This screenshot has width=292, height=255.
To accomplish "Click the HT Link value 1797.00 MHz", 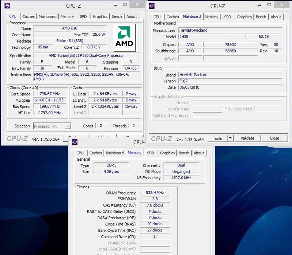I will click(50, 113).
